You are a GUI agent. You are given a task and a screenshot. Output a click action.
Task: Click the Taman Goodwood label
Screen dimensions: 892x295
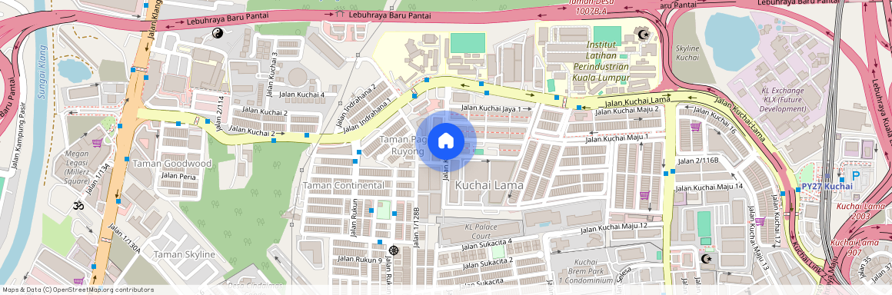coord(171,164)
